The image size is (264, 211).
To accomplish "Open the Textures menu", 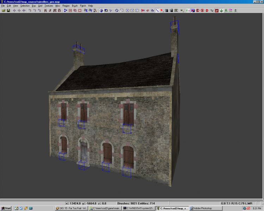I will point(49,6).
